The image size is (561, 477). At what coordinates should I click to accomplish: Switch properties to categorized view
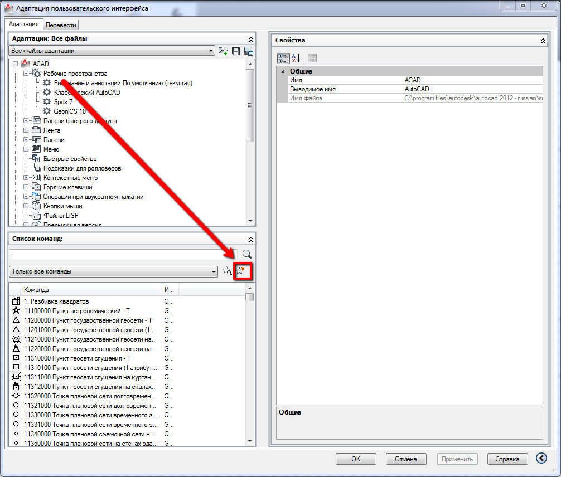(283, 58)
